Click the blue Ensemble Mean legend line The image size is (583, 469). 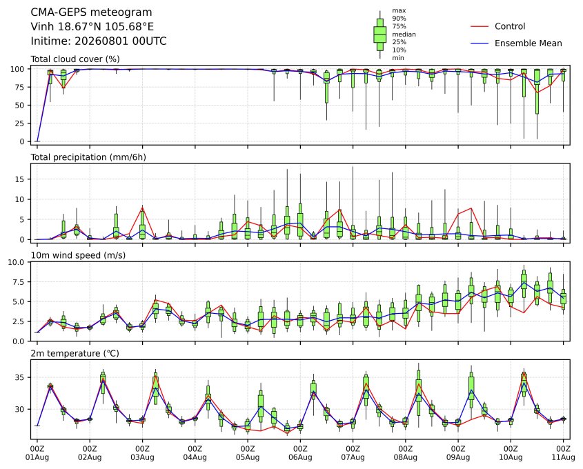[480, 43]
